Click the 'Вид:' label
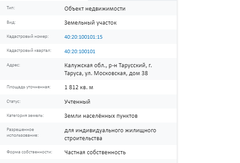240x163 pixels. point(11,22)
